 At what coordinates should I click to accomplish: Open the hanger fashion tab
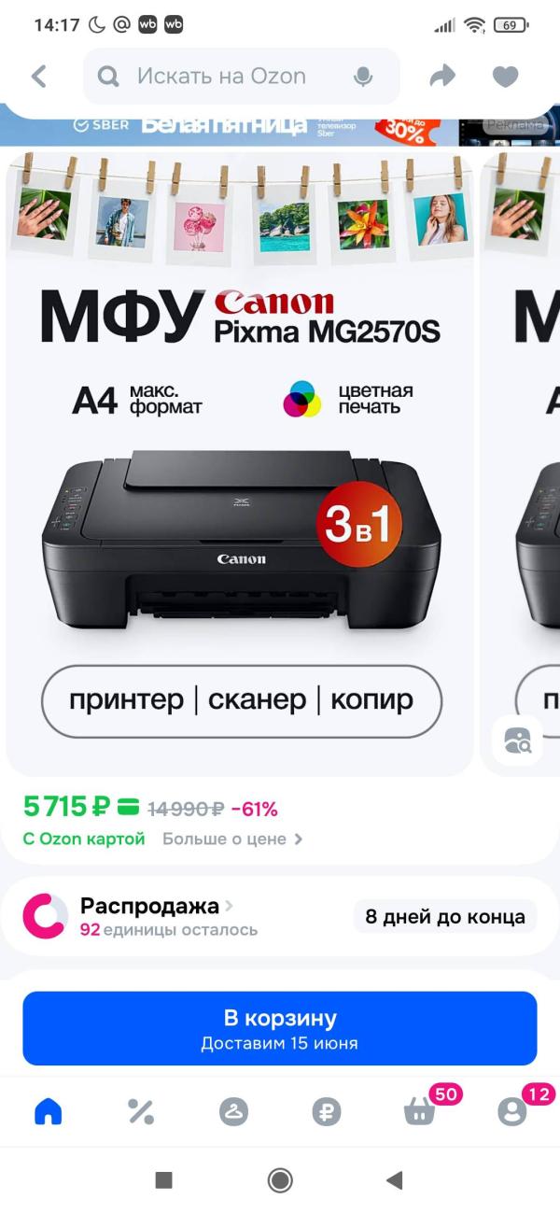[233, 1111]
